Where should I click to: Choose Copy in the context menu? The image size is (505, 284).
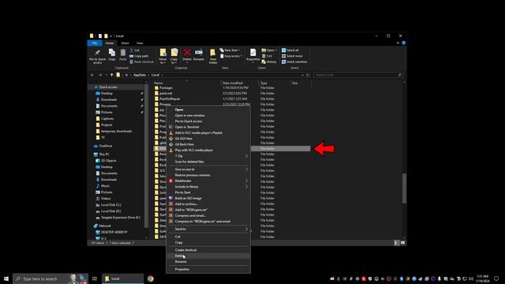(x=208, y=242)
